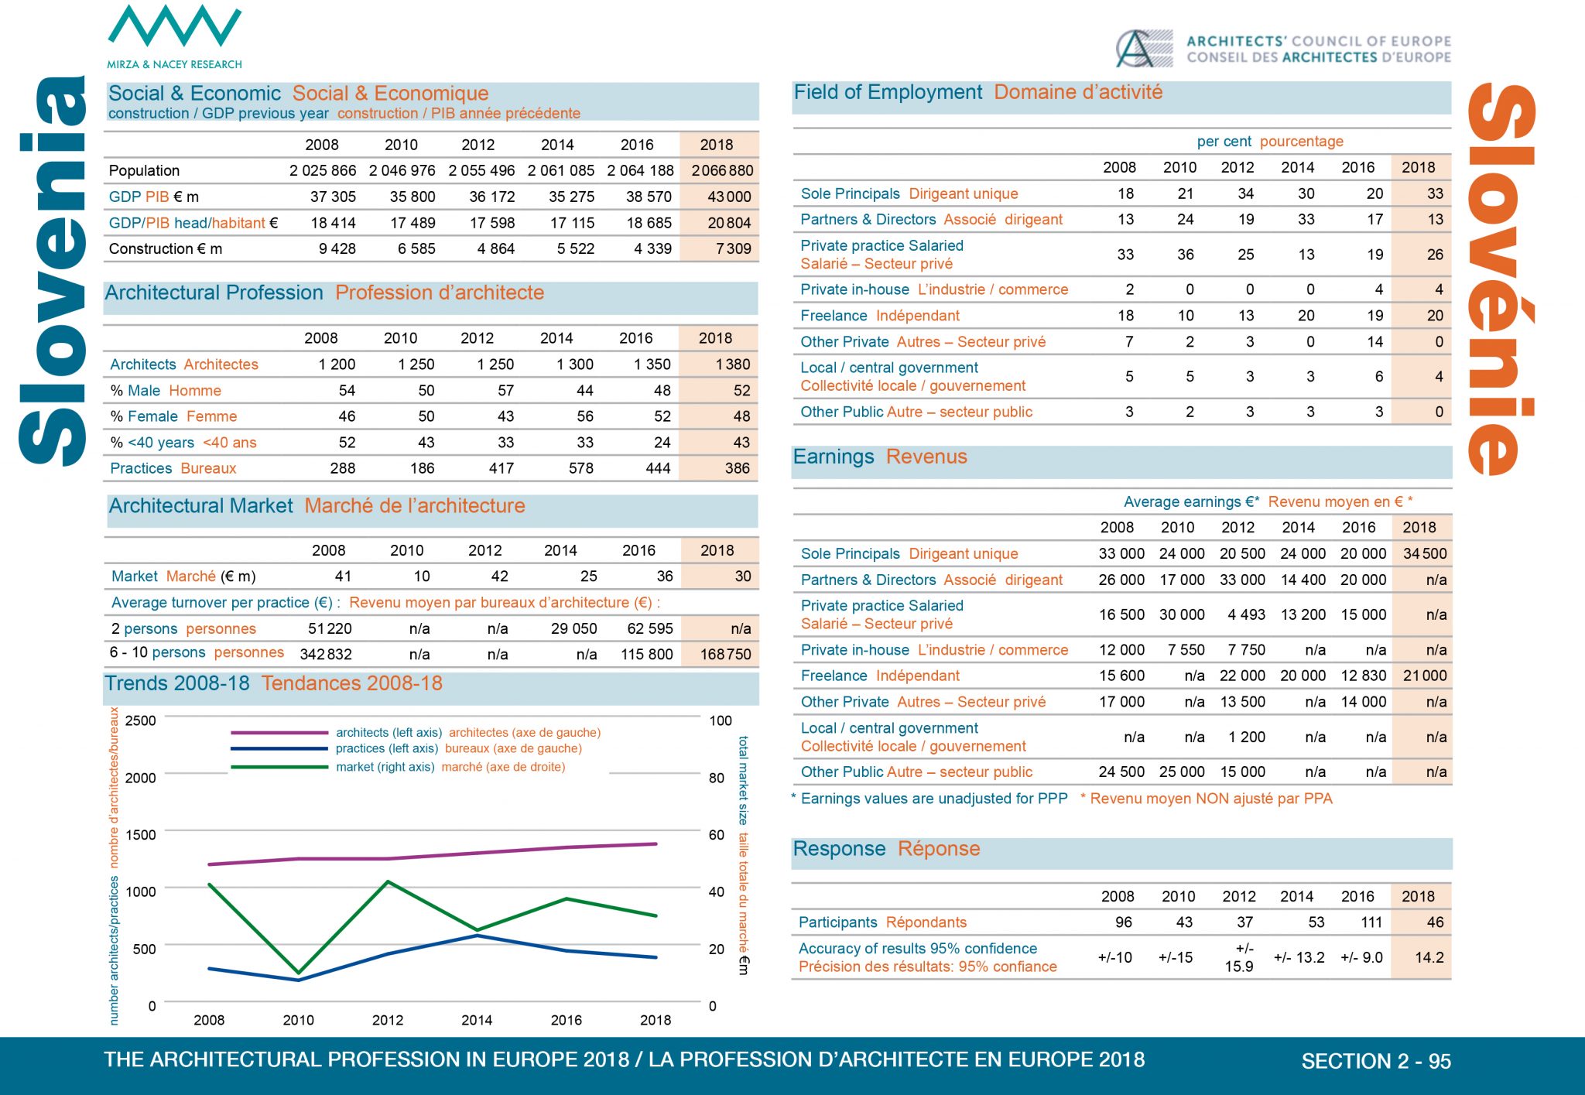The height and width of the screenshot is (1095, 1585).
Task: Click the green market legend line
Action: 279,767
